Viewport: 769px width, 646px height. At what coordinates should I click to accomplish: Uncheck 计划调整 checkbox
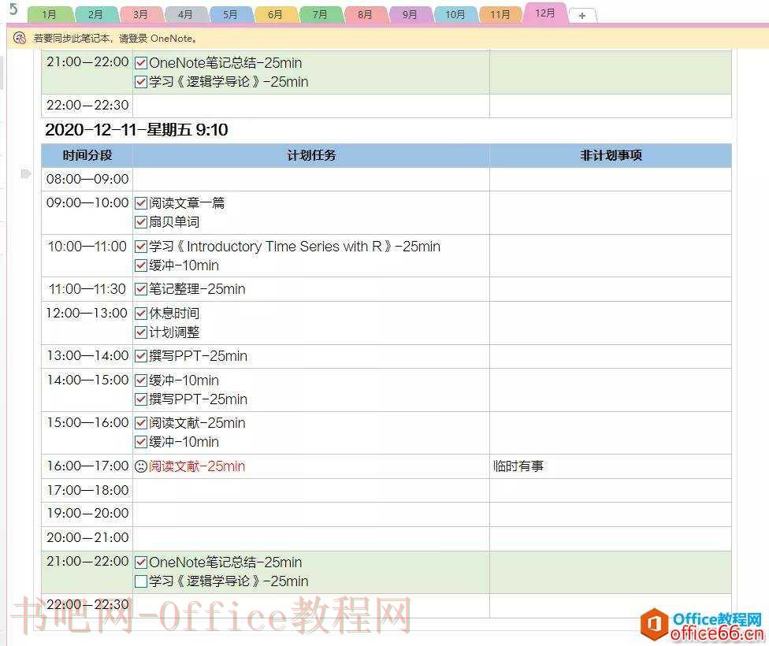coord(141,332)
